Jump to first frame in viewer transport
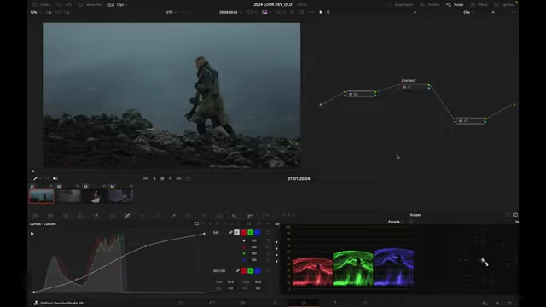 (x=146, y=178)
